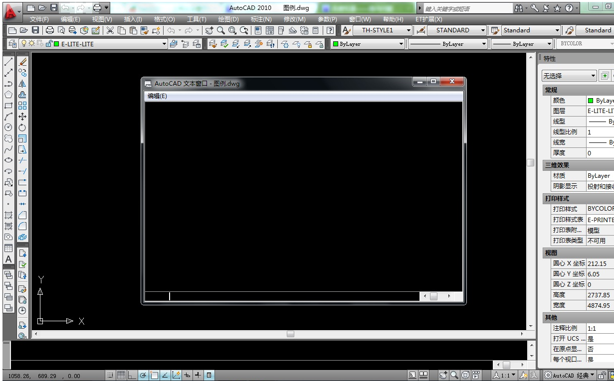The width and height of the screenshot is (614, 381).
Task: Select the Line draw tool
Action: click(8, 62)
